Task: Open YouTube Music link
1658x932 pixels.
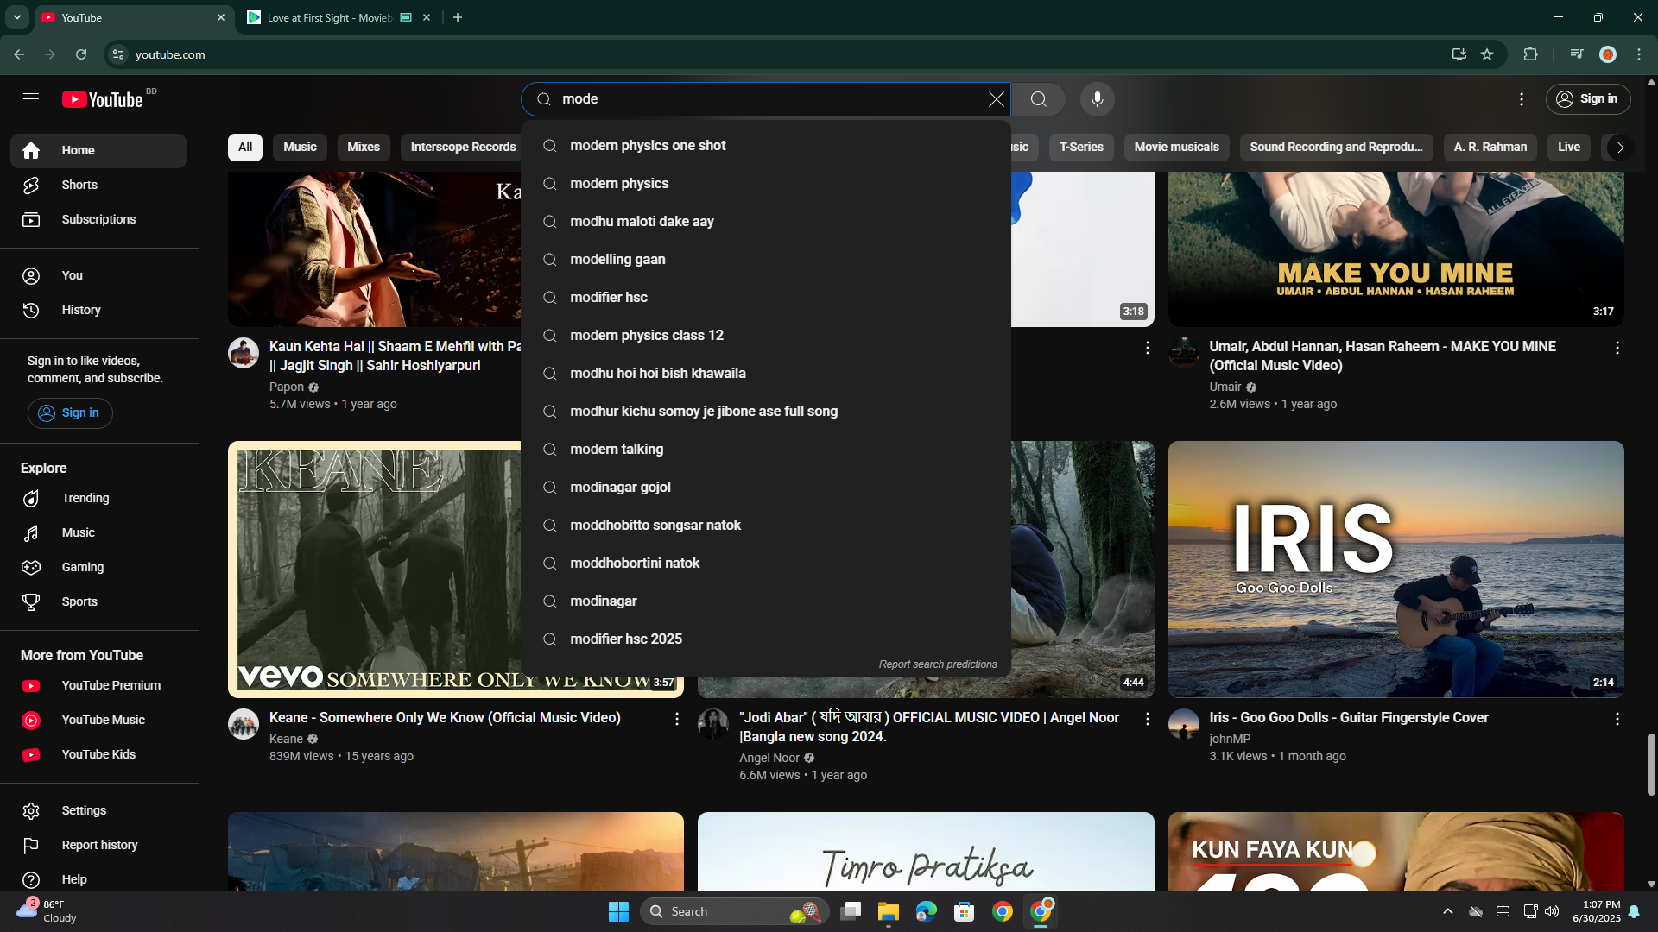Action: (98, 720)
